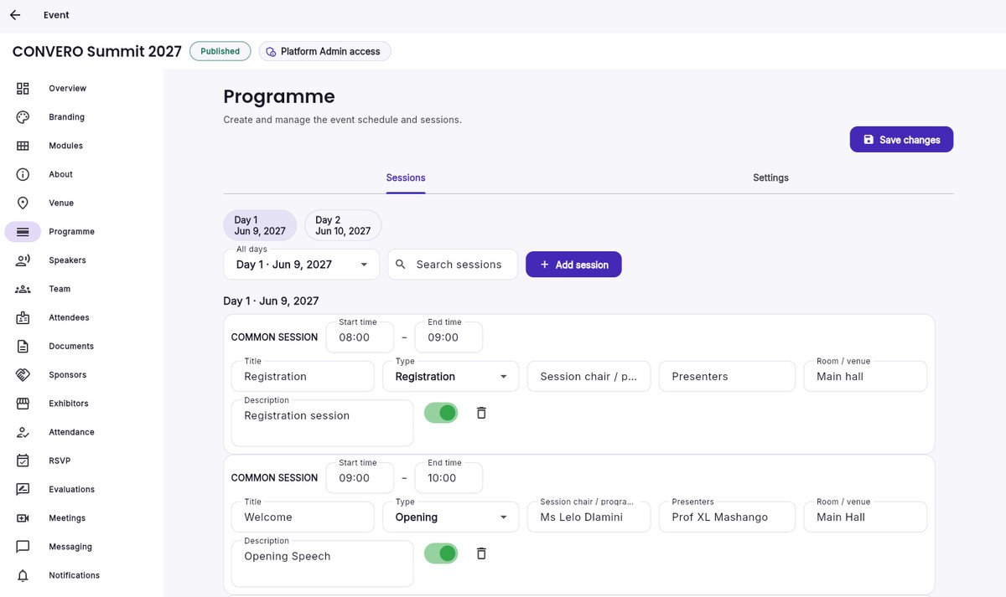This screenshot has height=597, width=1006.
Task: Click the Speakers voice icon
Action: pos(23,260)
